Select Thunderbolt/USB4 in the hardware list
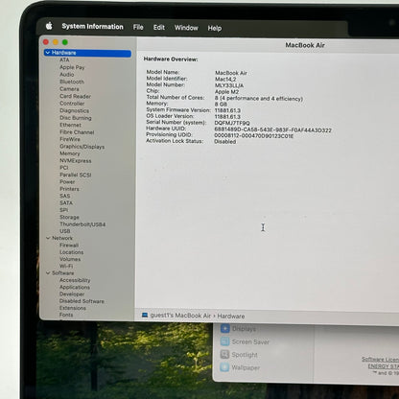Viewport: 399px width, 399px height. 82,224
